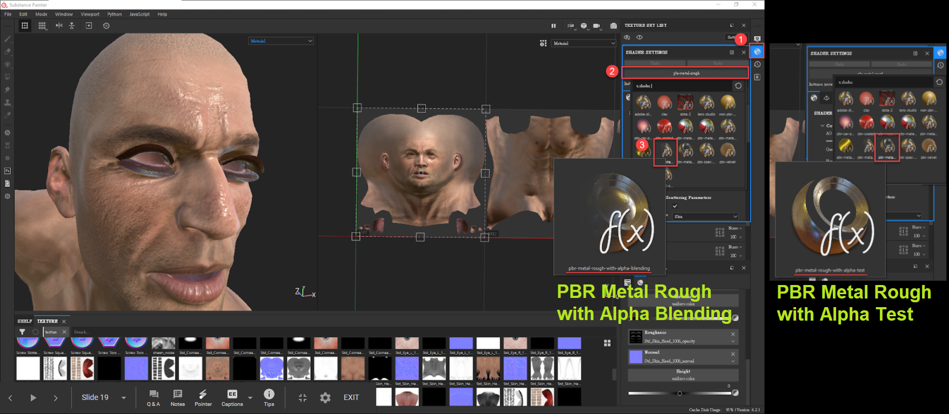Open the Window menu

(64, 14)
